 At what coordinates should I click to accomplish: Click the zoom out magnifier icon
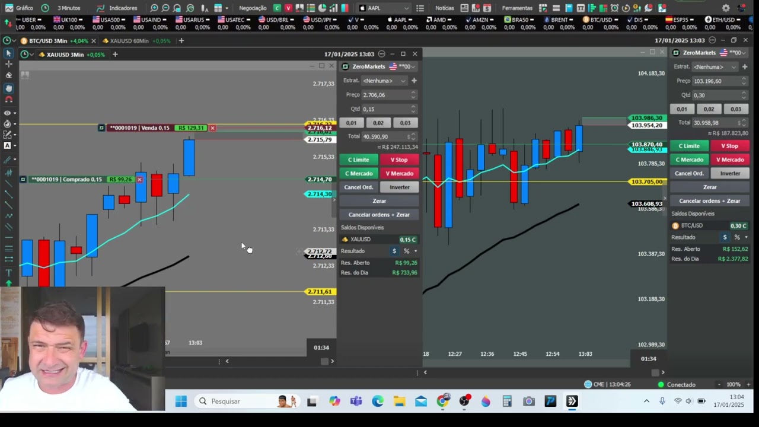coord(165,8)
